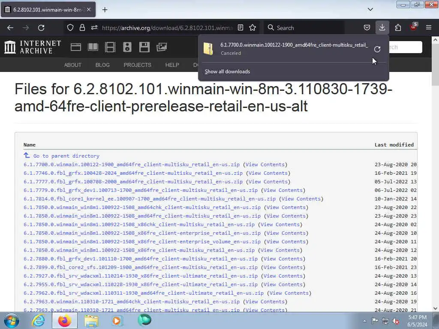Screen dimensions: 439x329
Task: Reload the page with the refresh icon
Action: [x=41, y=28]
